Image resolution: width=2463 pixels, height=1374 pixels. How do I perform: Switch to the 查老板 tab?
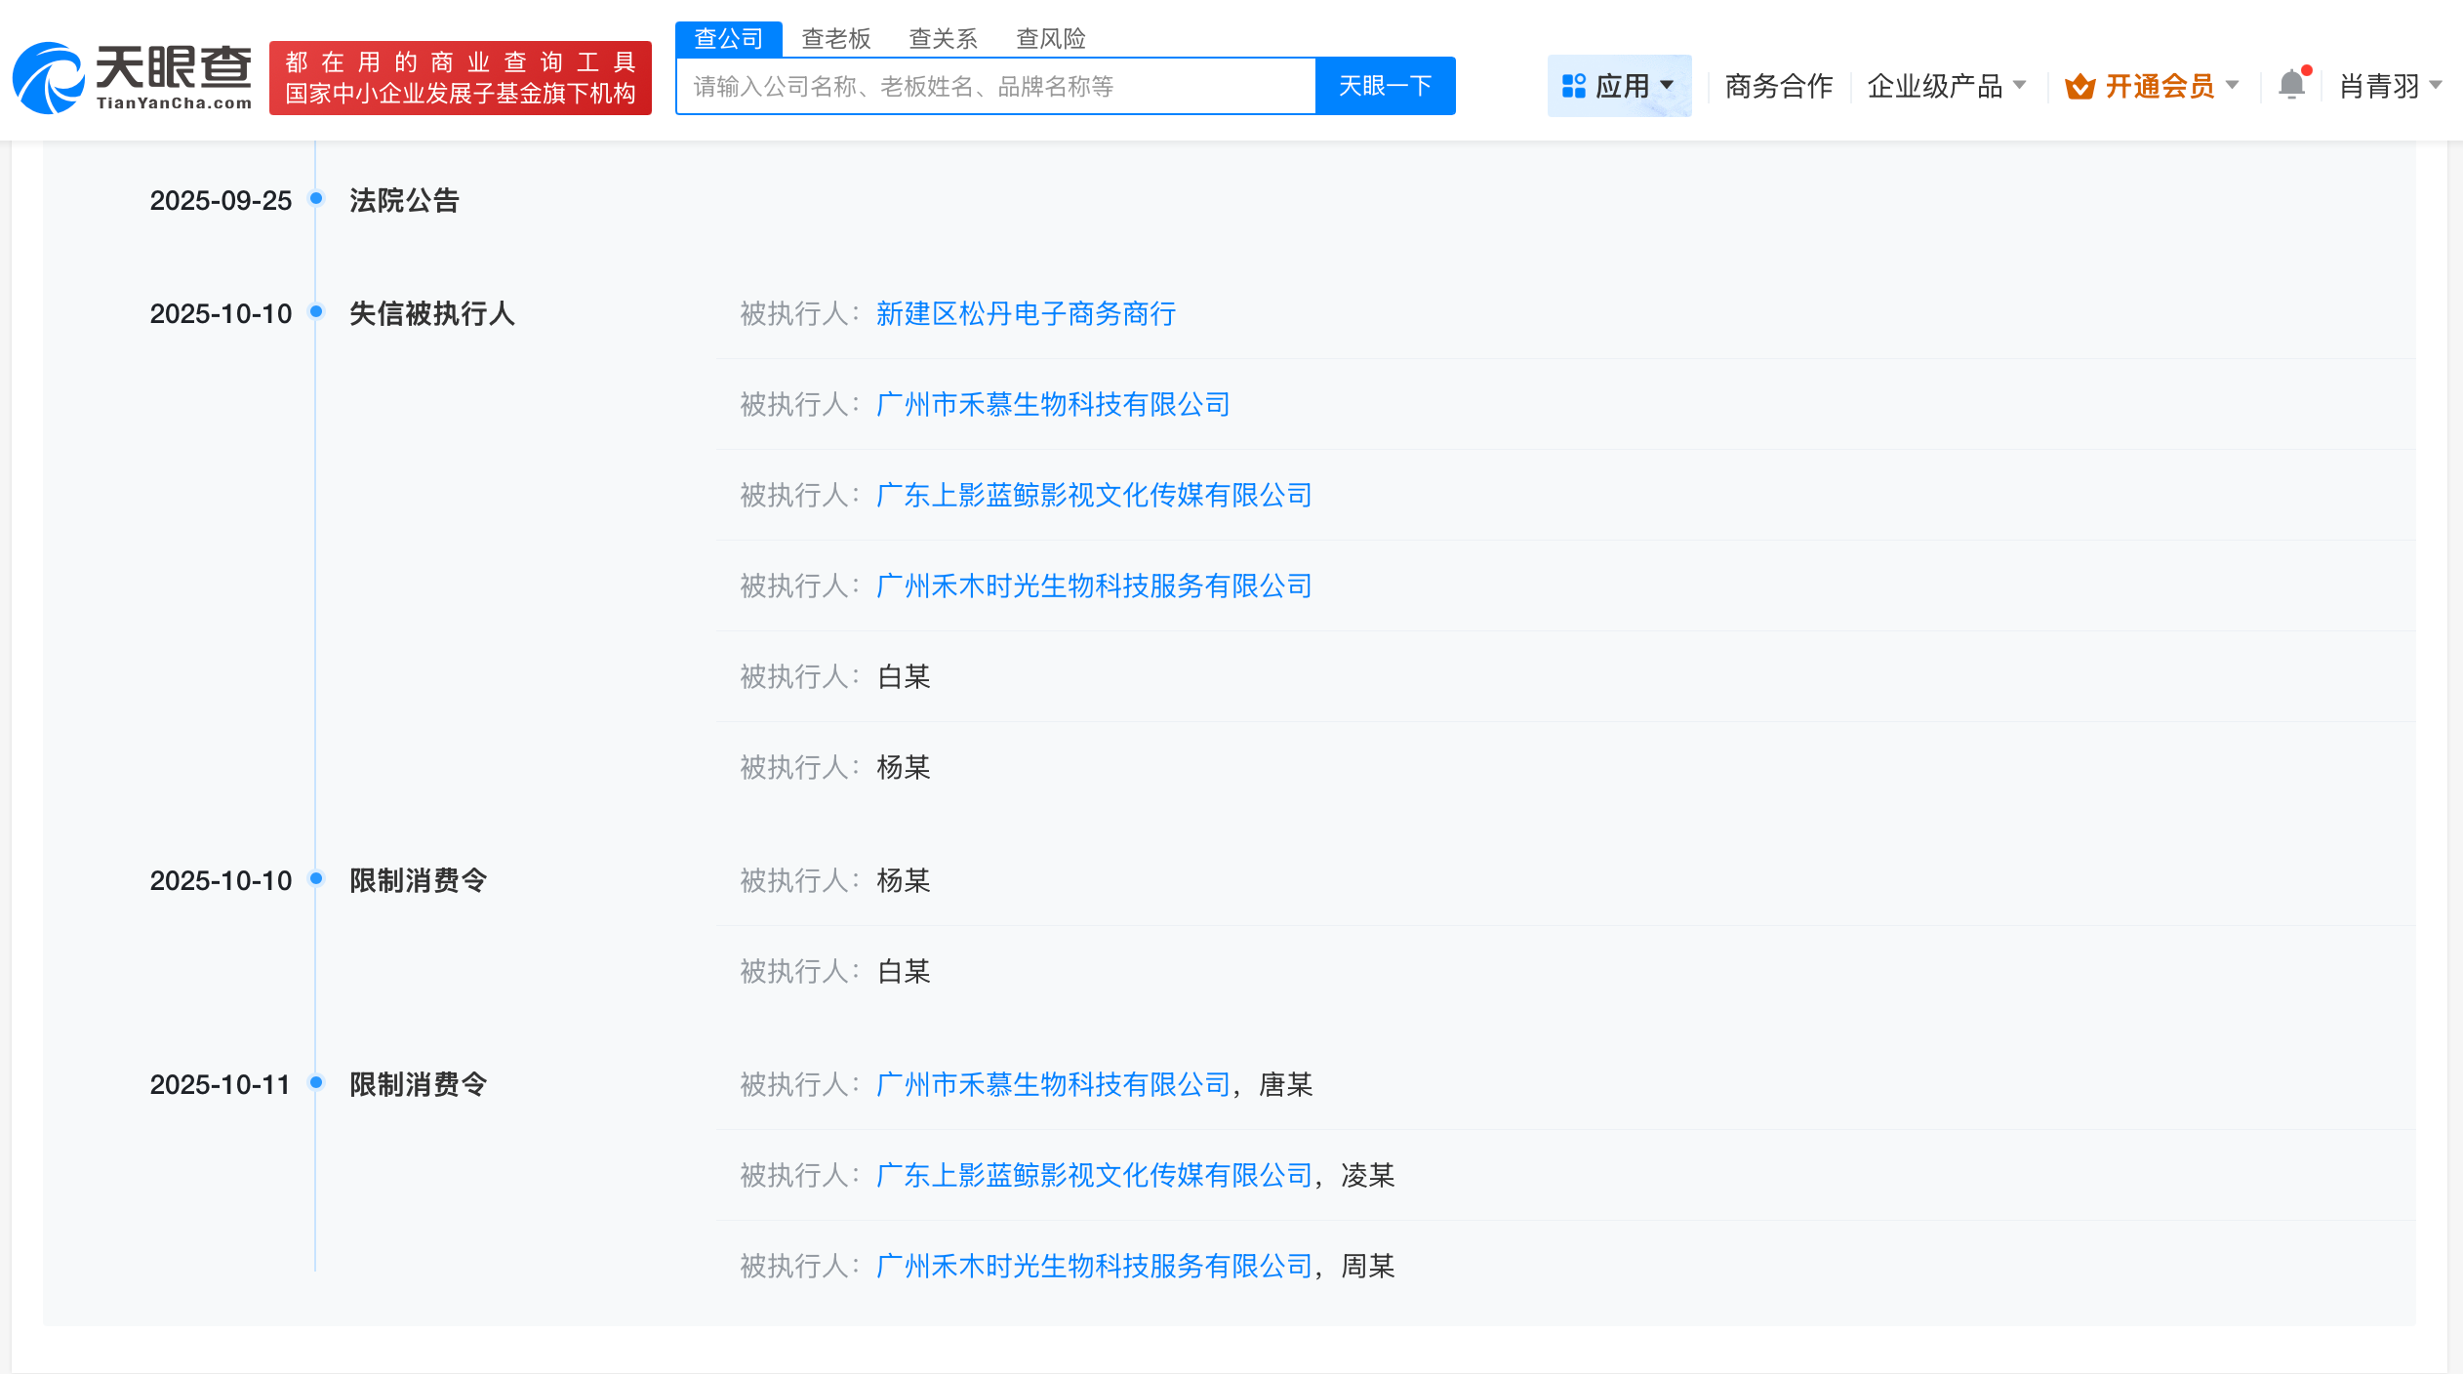(837, 38)
